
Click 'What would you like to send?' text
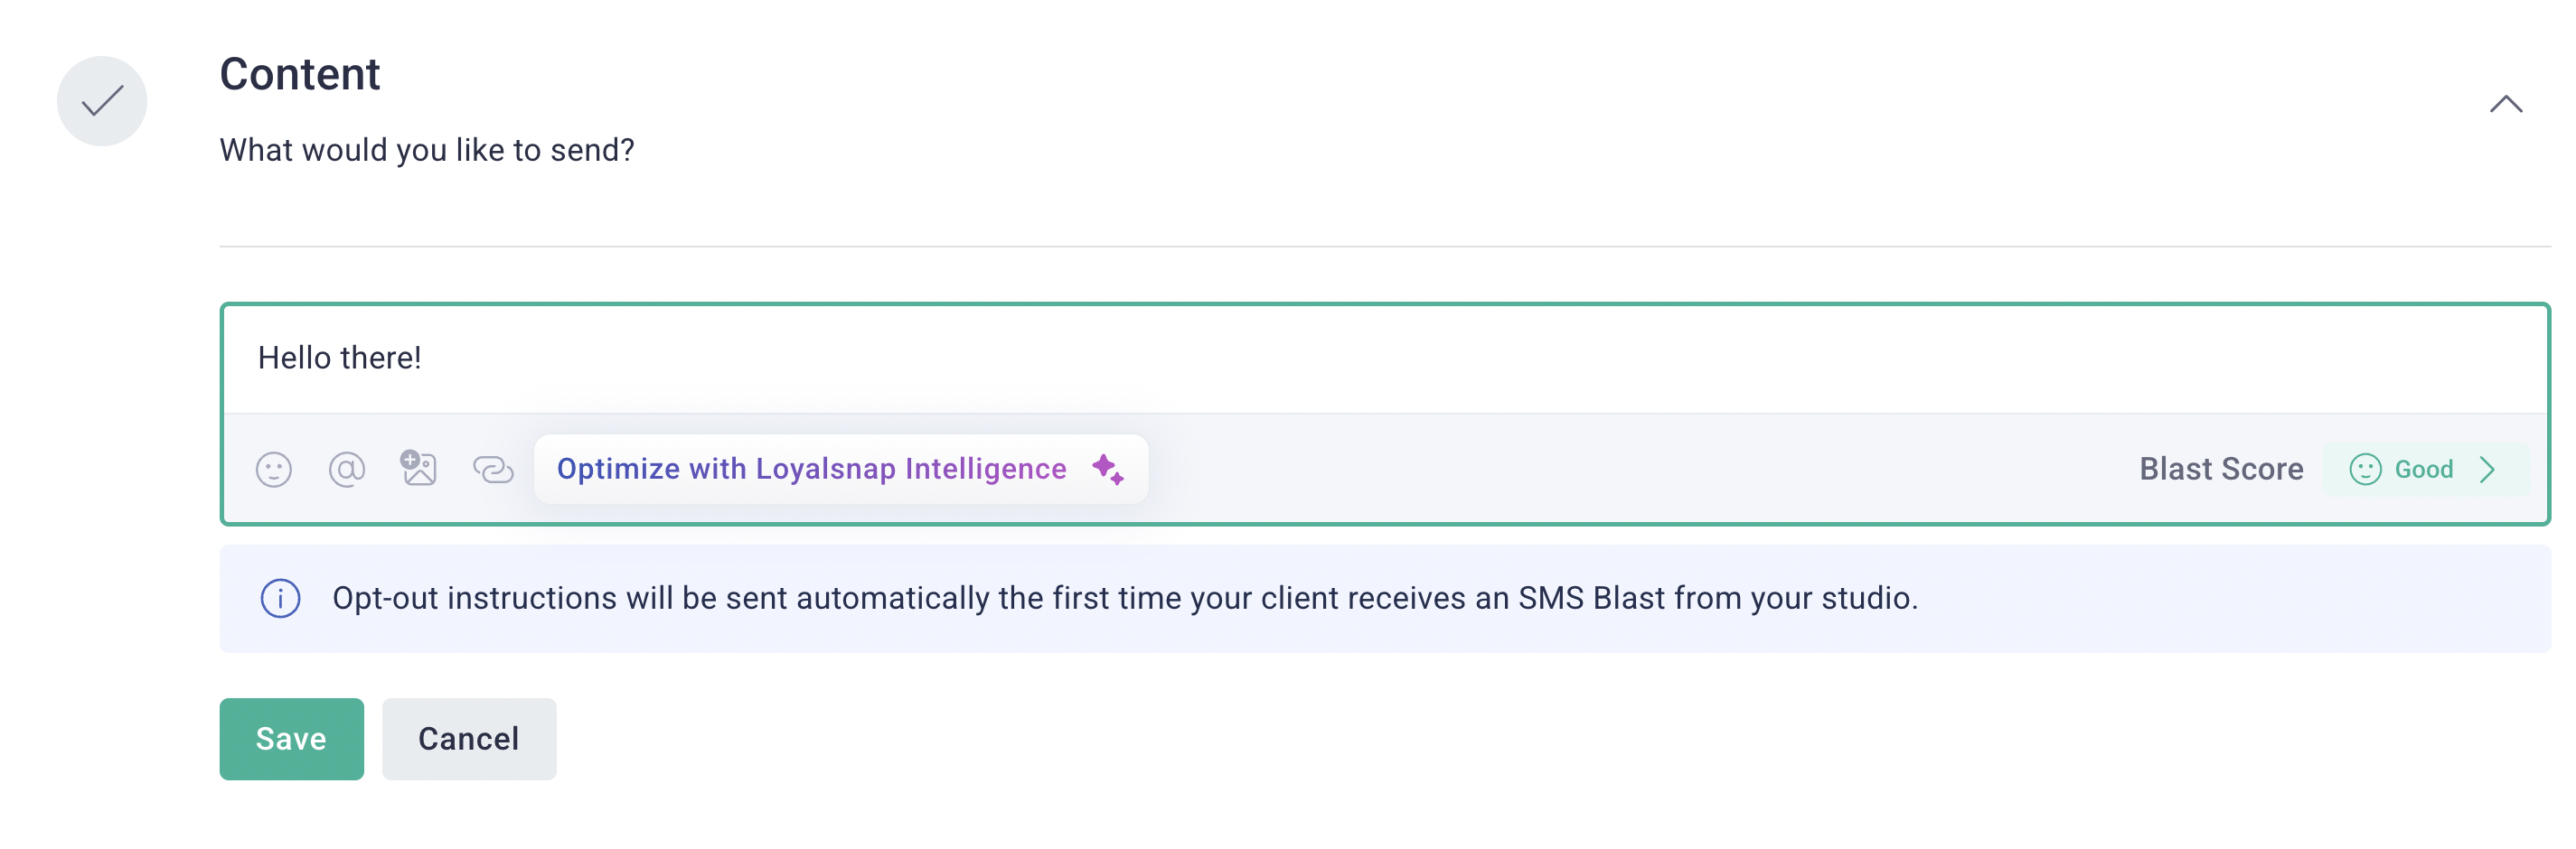(427, 150)
